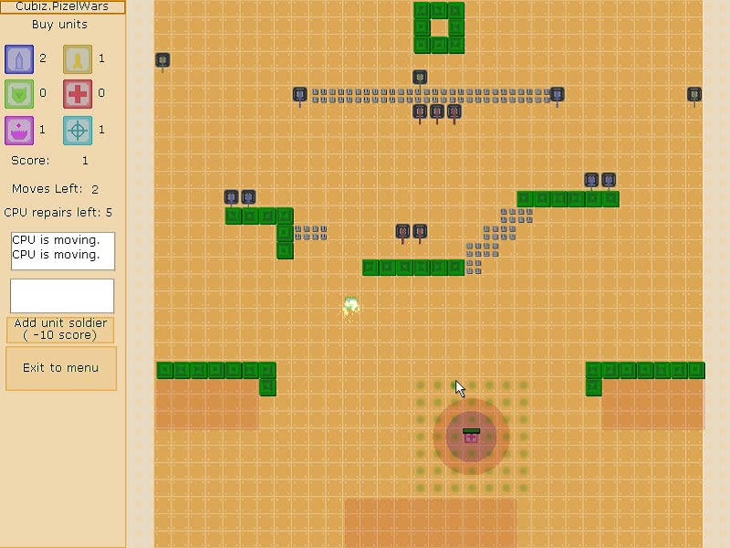Click 'Add unit soldier (-10 score)' button
Viewport: 730px width, 548px height.
(x=60, y=330)
